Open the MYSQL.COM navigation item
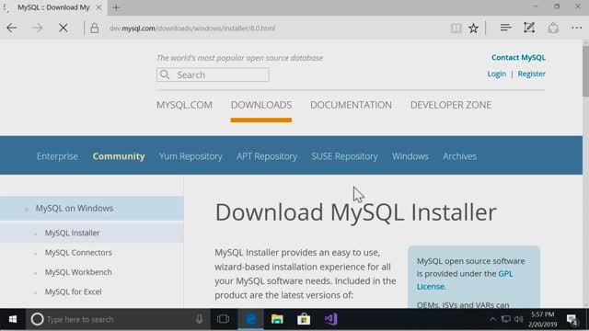The image size is (589, 331). 184,105
